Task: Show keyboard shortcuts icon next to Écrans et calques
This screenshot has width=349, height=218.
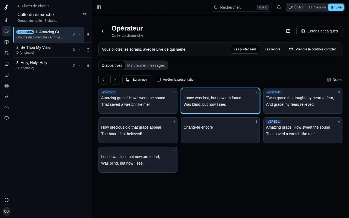Action: pos(288,31)
